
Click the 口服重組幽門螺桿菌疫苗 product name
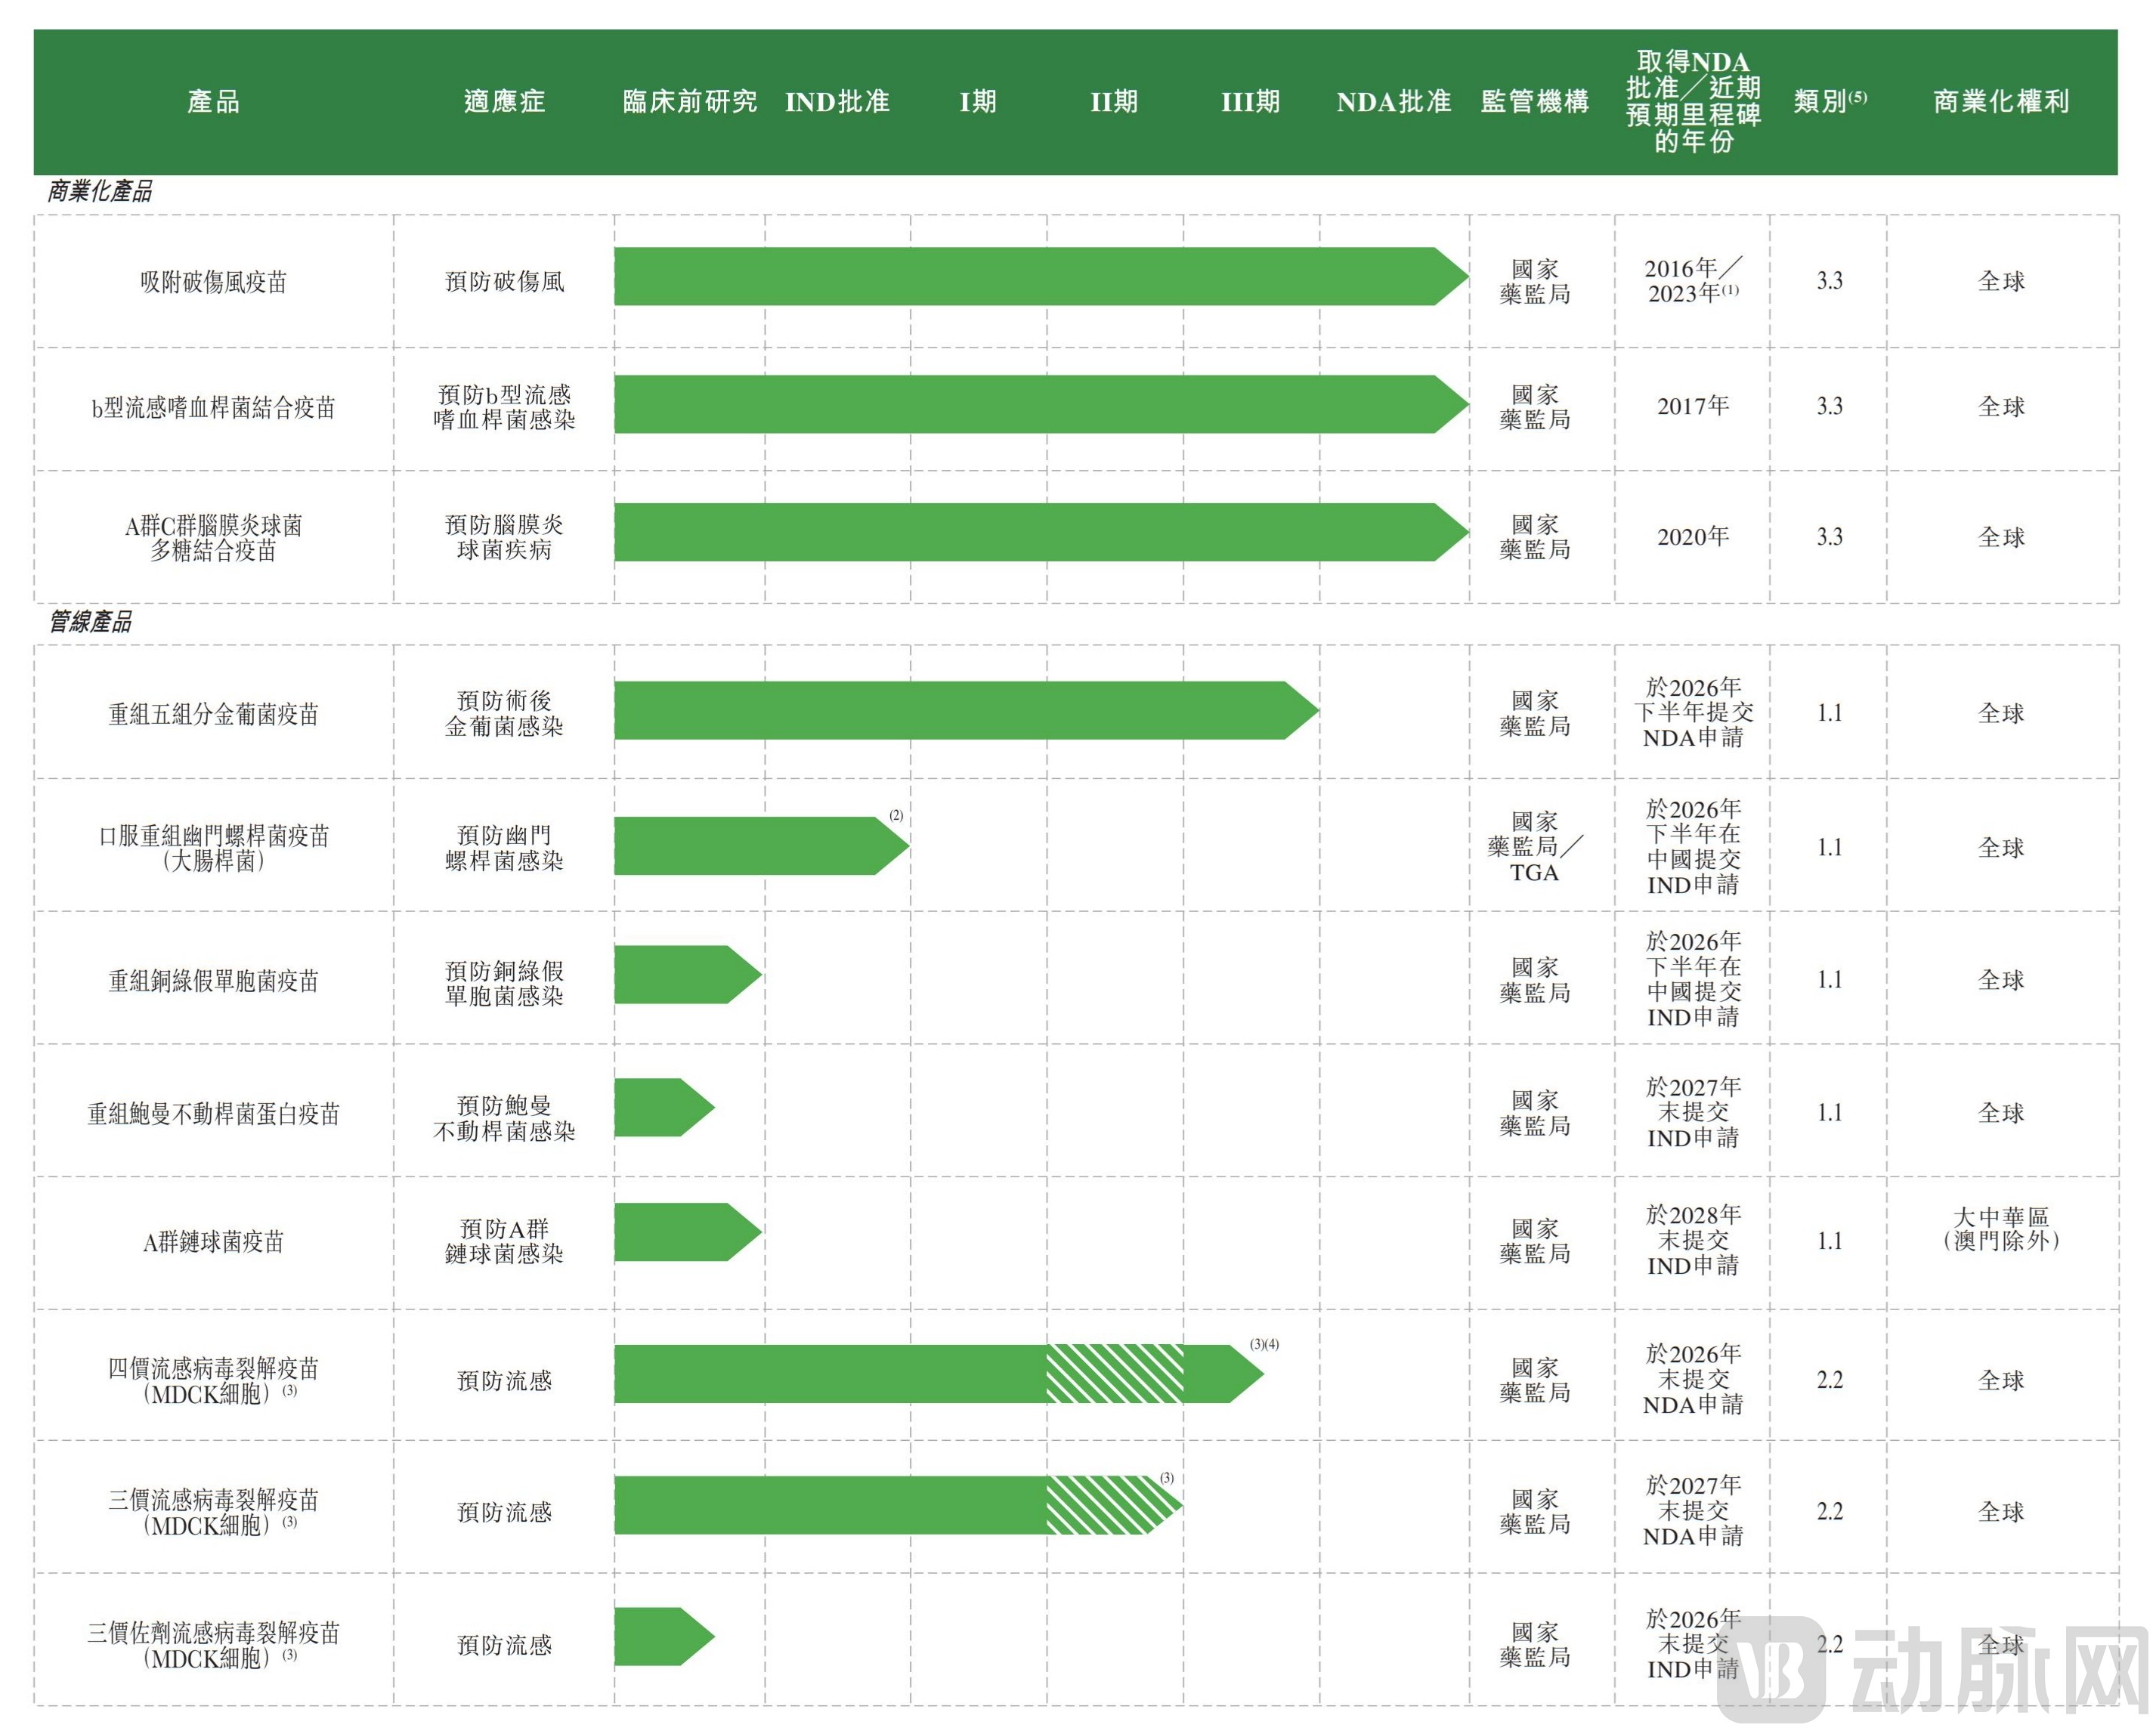[x=213, y=847]
